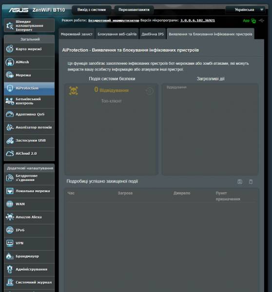
Task: Click the Мережа globe icon
Action: (10, 75)
